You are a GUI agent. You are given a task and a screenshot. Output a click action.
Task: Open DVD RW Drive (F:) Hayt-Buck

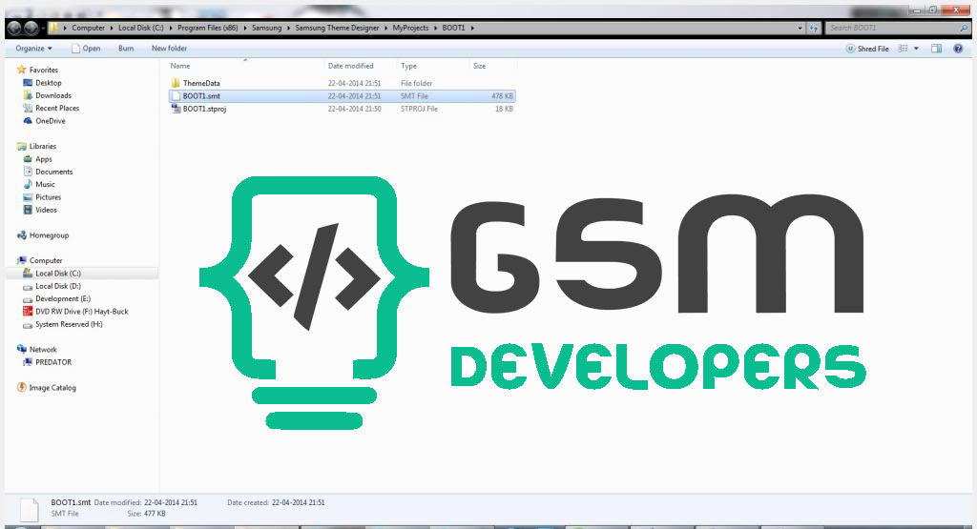click(x=82, y=312)
